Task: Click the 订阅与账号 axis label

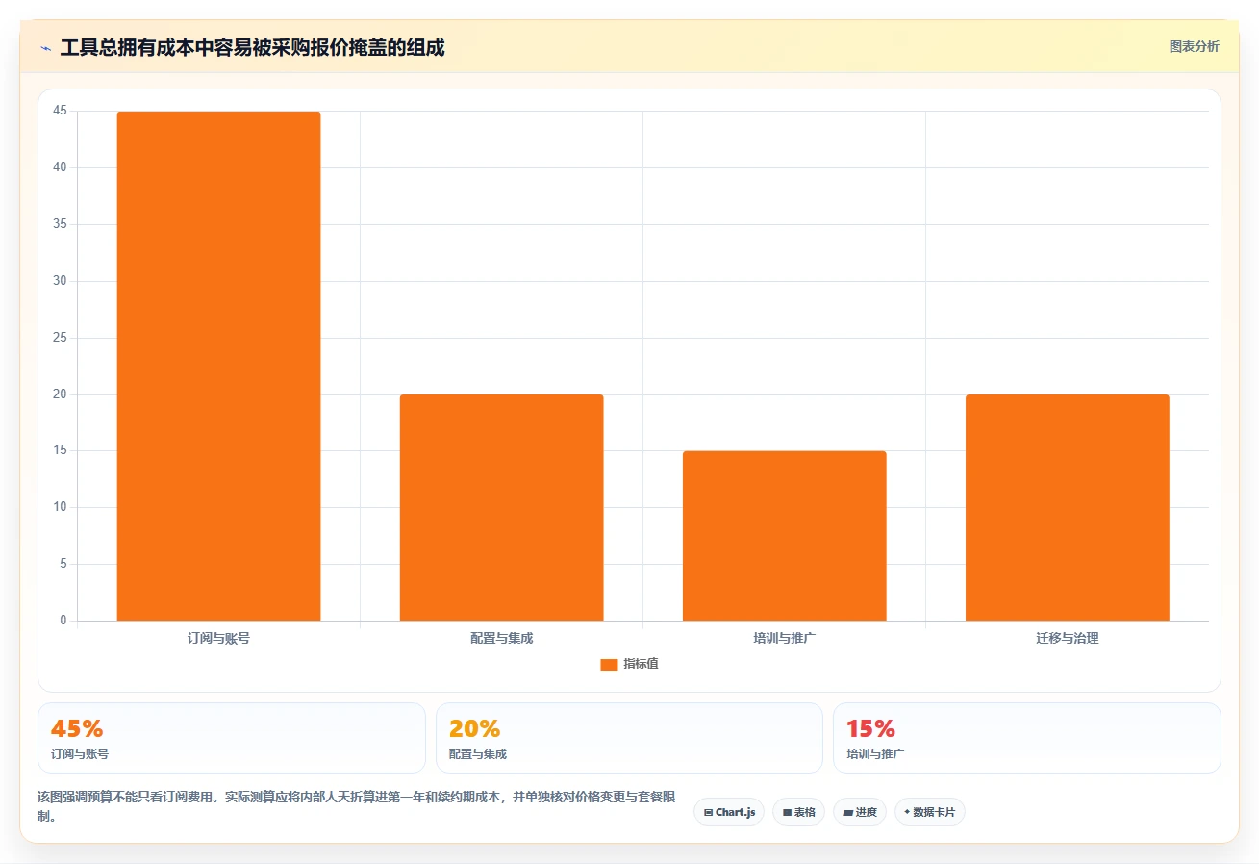Action: [218, 638]
